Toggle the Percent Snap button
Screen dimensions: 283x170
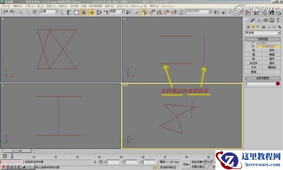pyautogui.click(x=167, y=12)
